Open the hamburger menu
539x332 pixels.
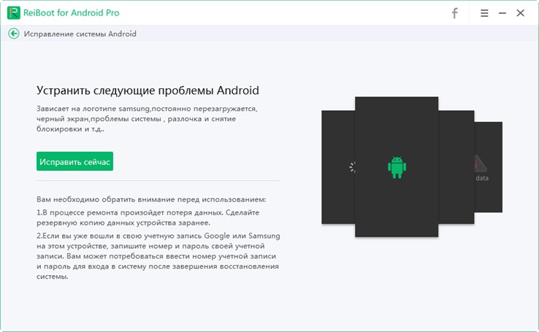point(484,13)
